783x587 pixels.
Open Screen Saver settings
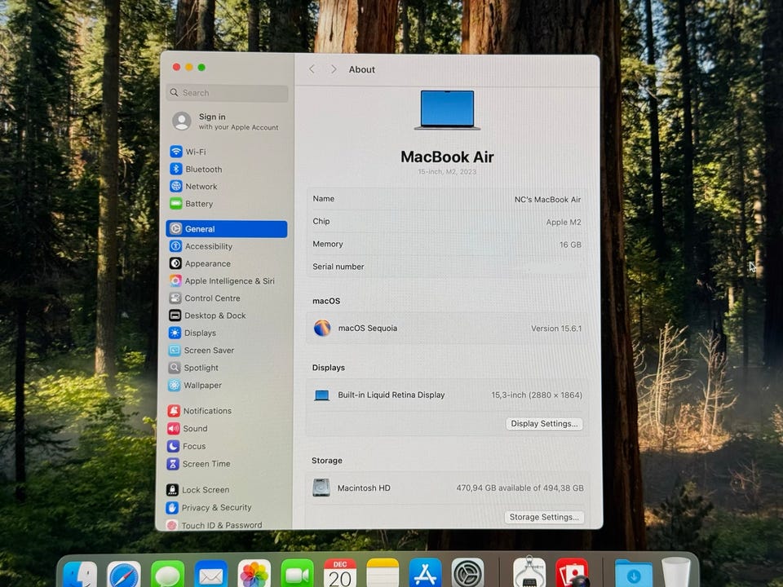pos(201,351)
